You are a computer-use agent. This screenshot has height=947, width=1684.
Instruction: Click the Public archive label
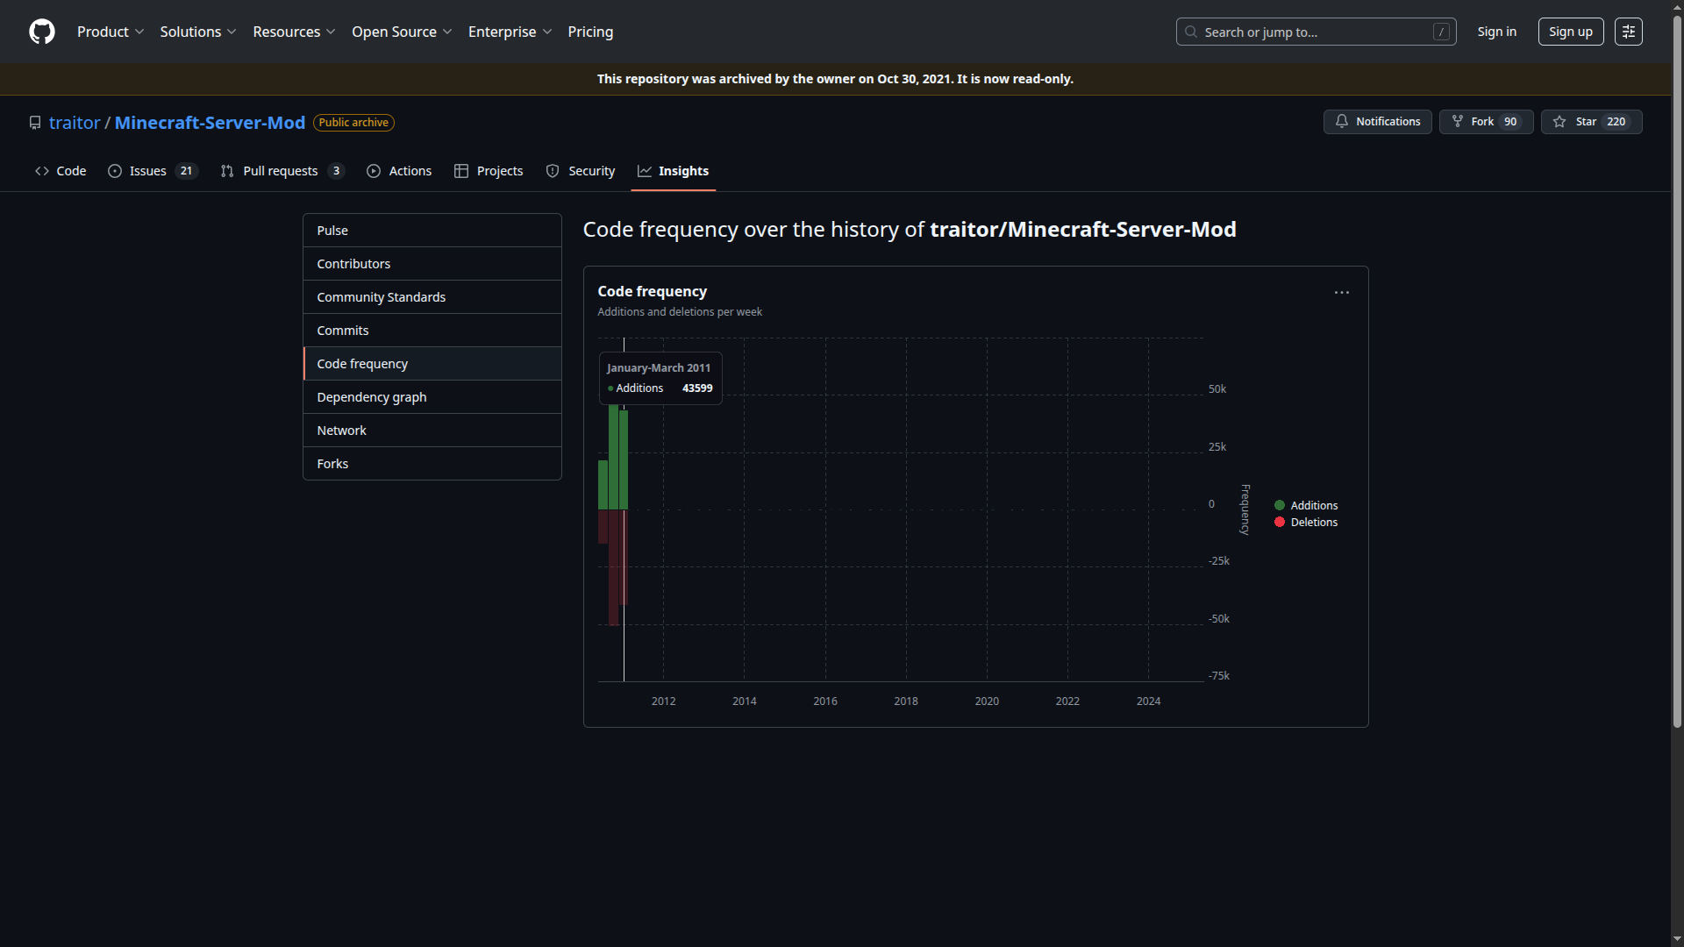point(353,123)
